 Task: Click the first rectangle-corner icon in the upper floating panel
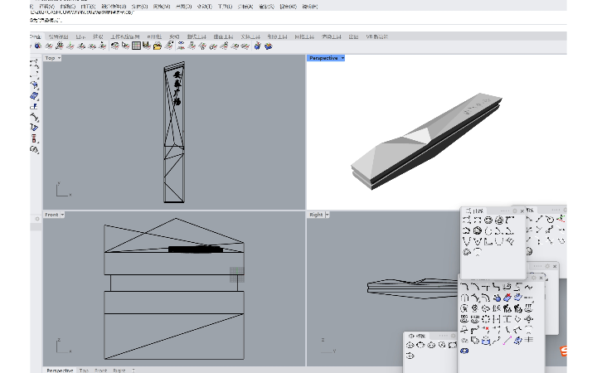[467, 220]
